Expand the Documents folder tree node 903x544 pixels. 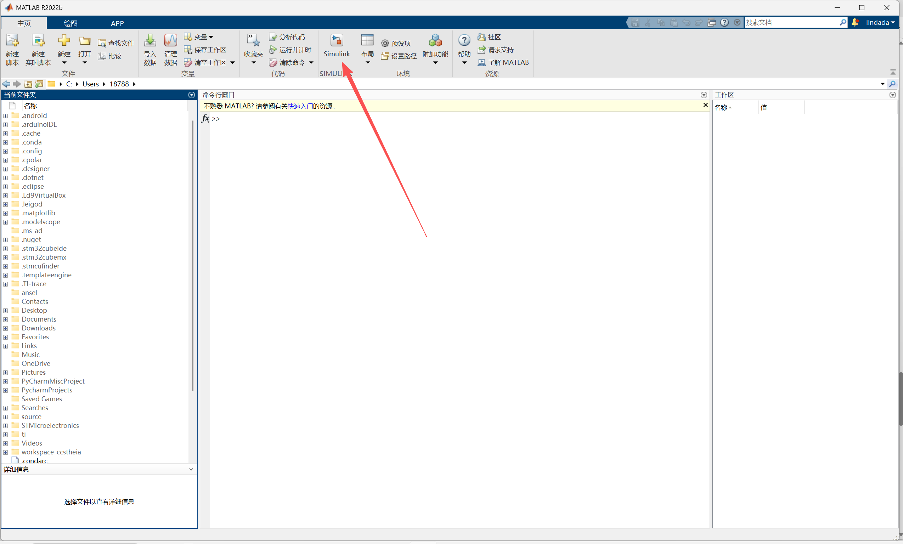pos(6,319)
